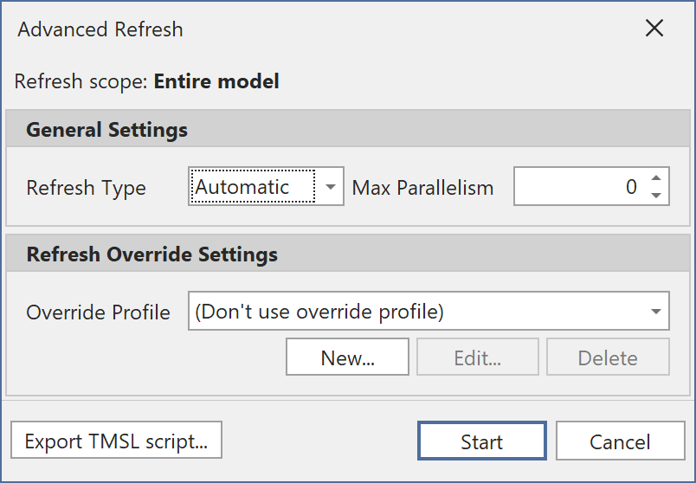The height and width of the screenshot is (483, 696).
Task: Click the Refresh Type label
Action: pos(87,188)
